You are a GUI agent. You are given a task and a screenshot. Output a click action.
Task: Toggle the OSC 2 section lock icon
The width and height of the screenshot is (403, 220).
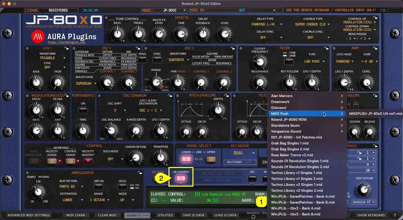(233, 48)
